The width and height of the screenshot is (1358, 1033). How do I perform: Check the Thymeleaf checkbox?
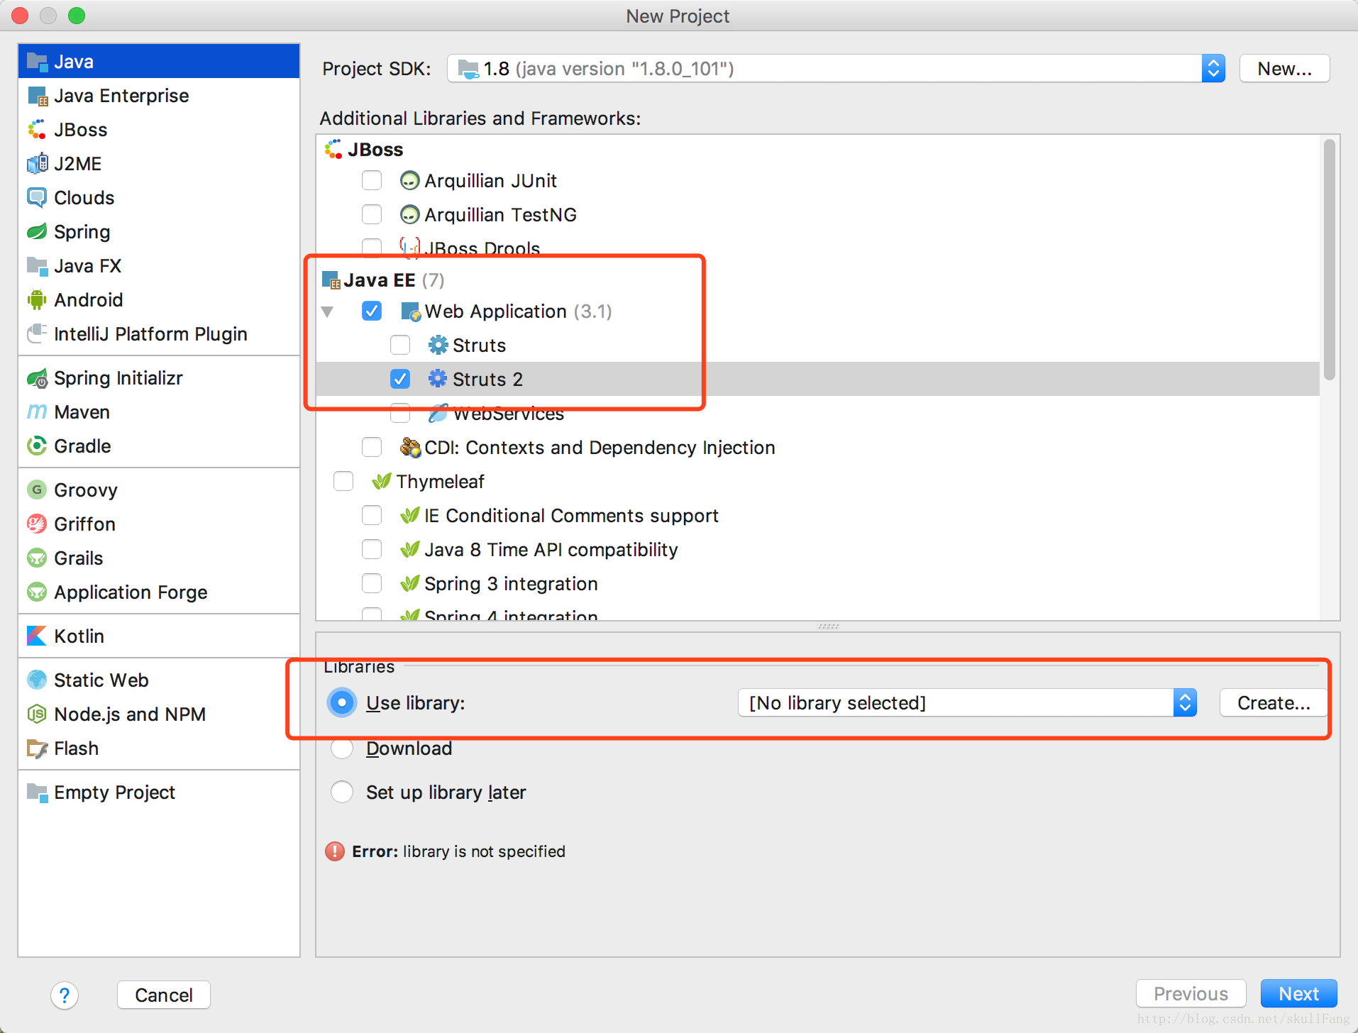[343, 481]
